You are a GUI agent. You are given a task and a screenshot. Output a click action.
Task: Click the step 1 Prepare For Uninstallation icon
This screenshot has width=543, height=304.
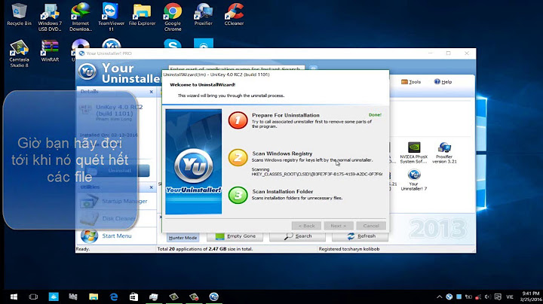click(238, 120)
